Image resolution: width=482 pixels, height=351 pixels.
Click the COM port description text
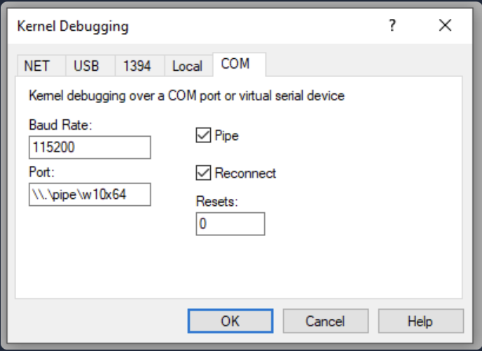(186, 96)
